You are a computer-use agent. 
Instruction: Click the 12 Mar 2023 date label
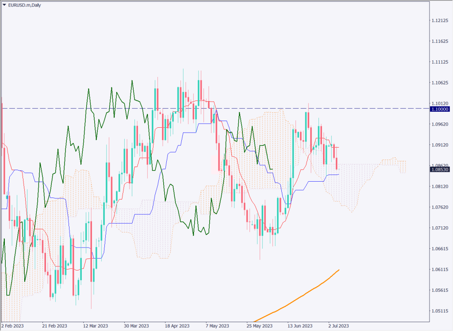(x=96, y=326)
